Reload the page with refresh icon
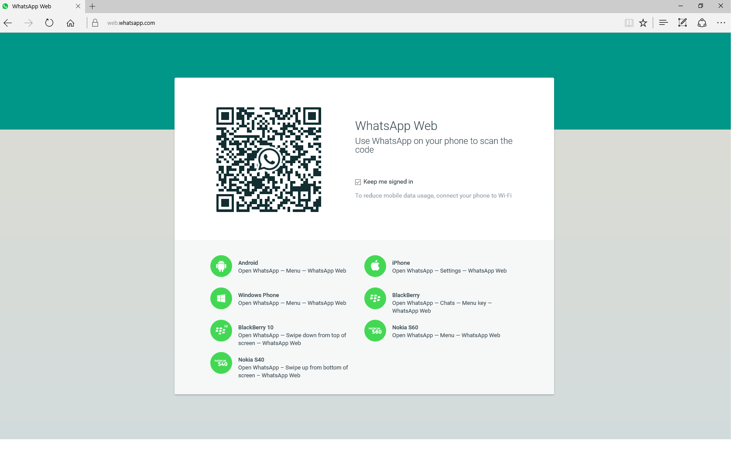The image size is (733, 458). [x=49, y=23]
